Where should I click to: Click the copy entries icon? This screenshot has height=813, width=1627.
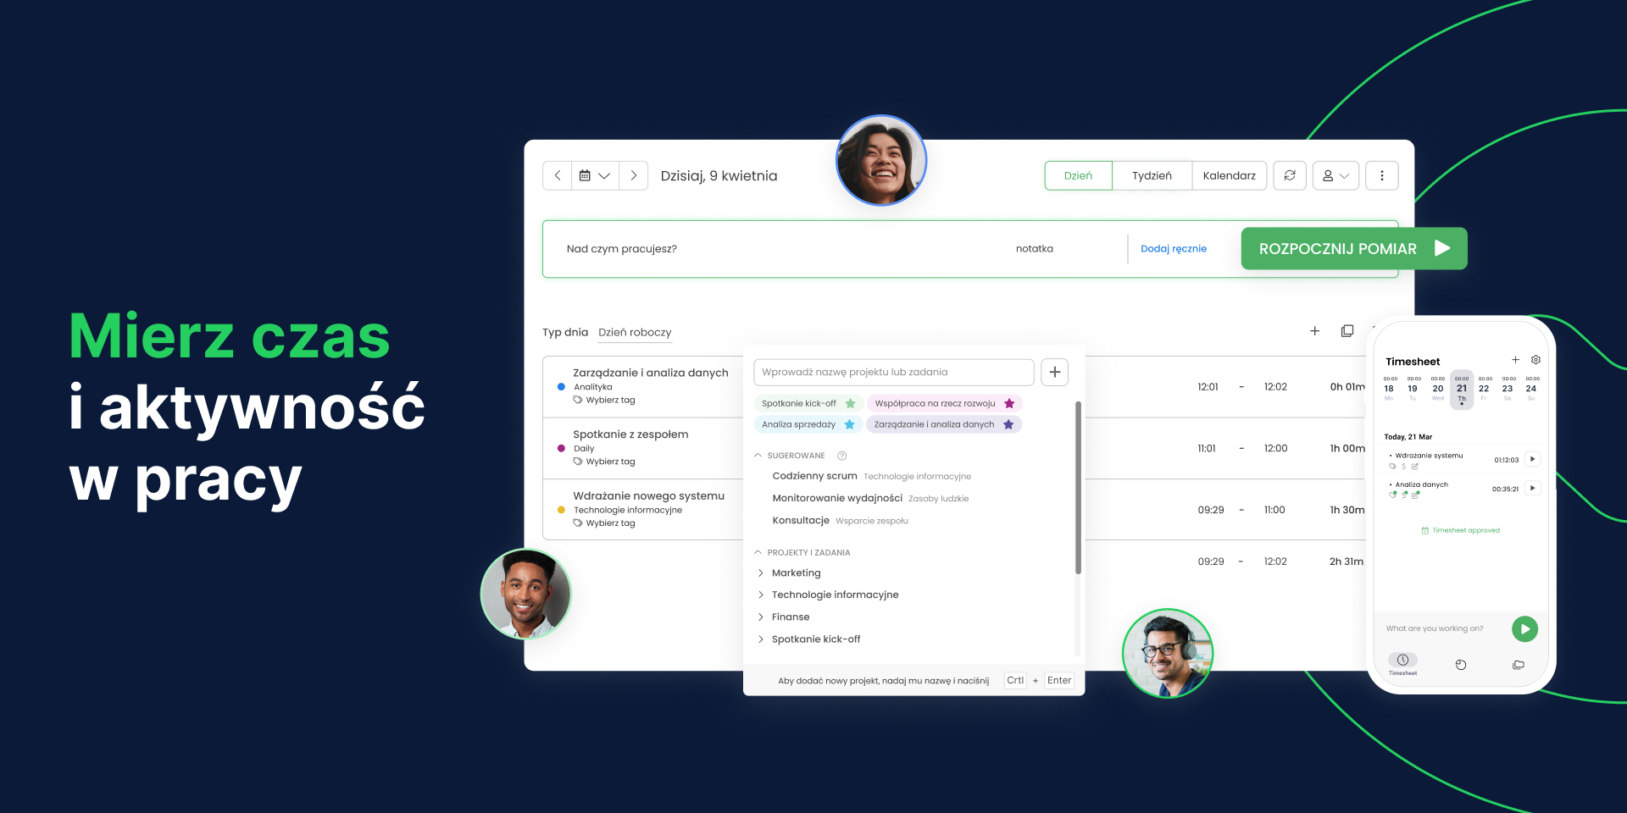[x=1347, y=331]
